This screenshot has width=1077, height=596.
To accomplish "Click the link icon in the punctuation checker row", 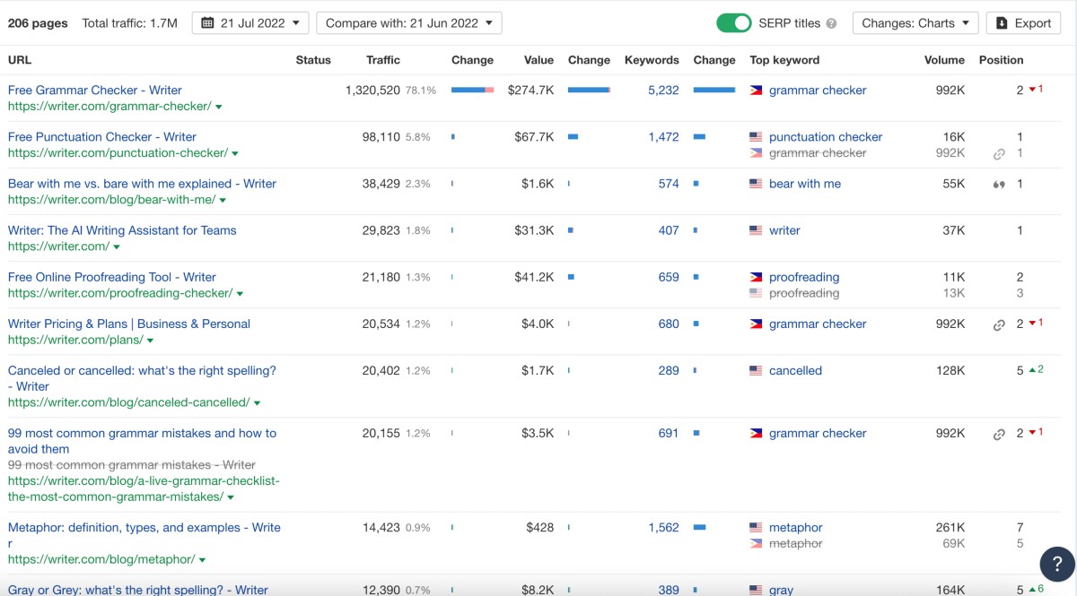I will pyautogui.click(x=999, y=153).
